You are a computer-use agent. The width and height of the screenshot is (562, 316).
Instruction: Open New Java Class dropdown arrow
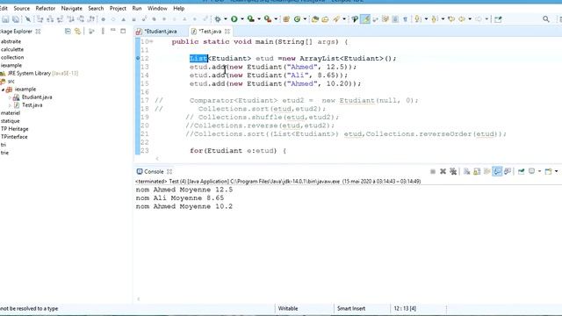coord(305,19)
